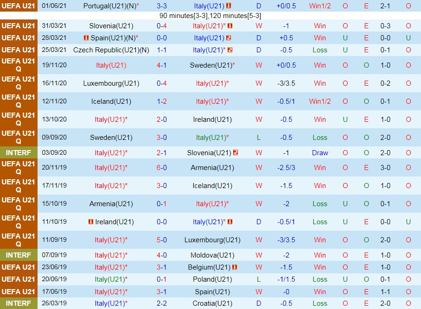Click the card icon left of Spain(U21)(N)
The height and width of the screenshot is (309, 421).
tap(86, 38)
